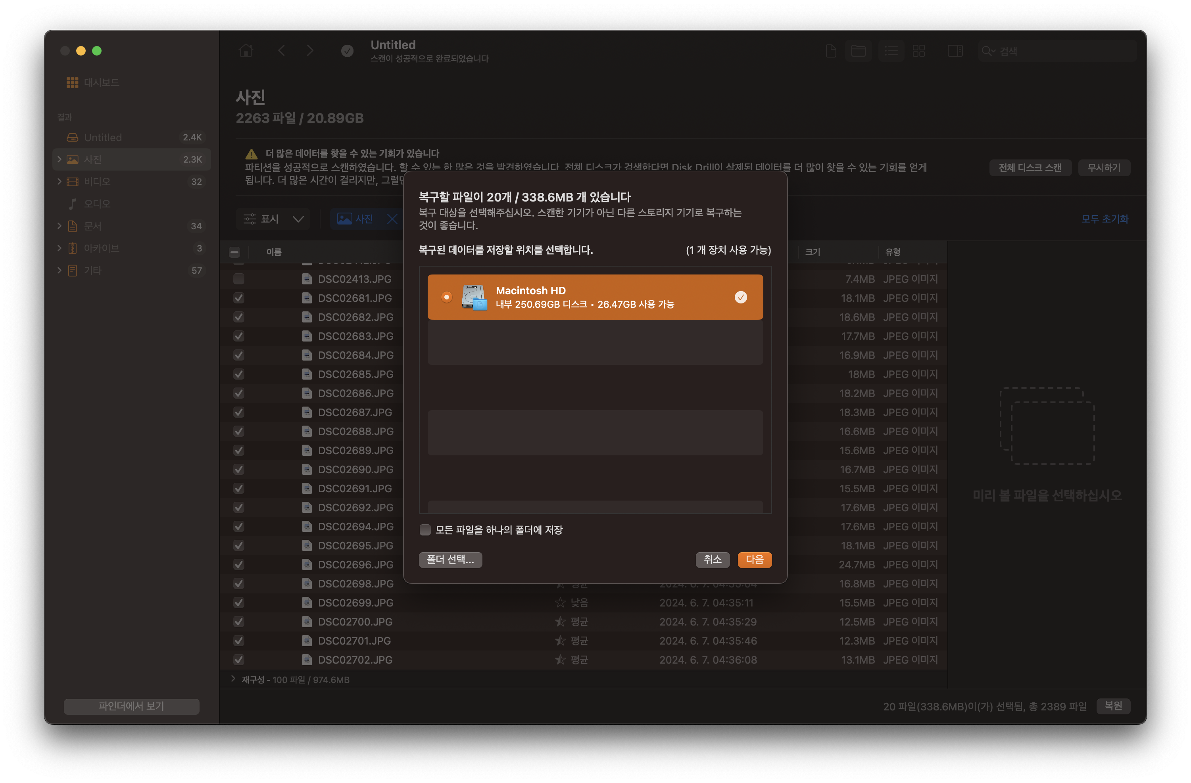Select 문서 in the sidebar

coord(92,226)
